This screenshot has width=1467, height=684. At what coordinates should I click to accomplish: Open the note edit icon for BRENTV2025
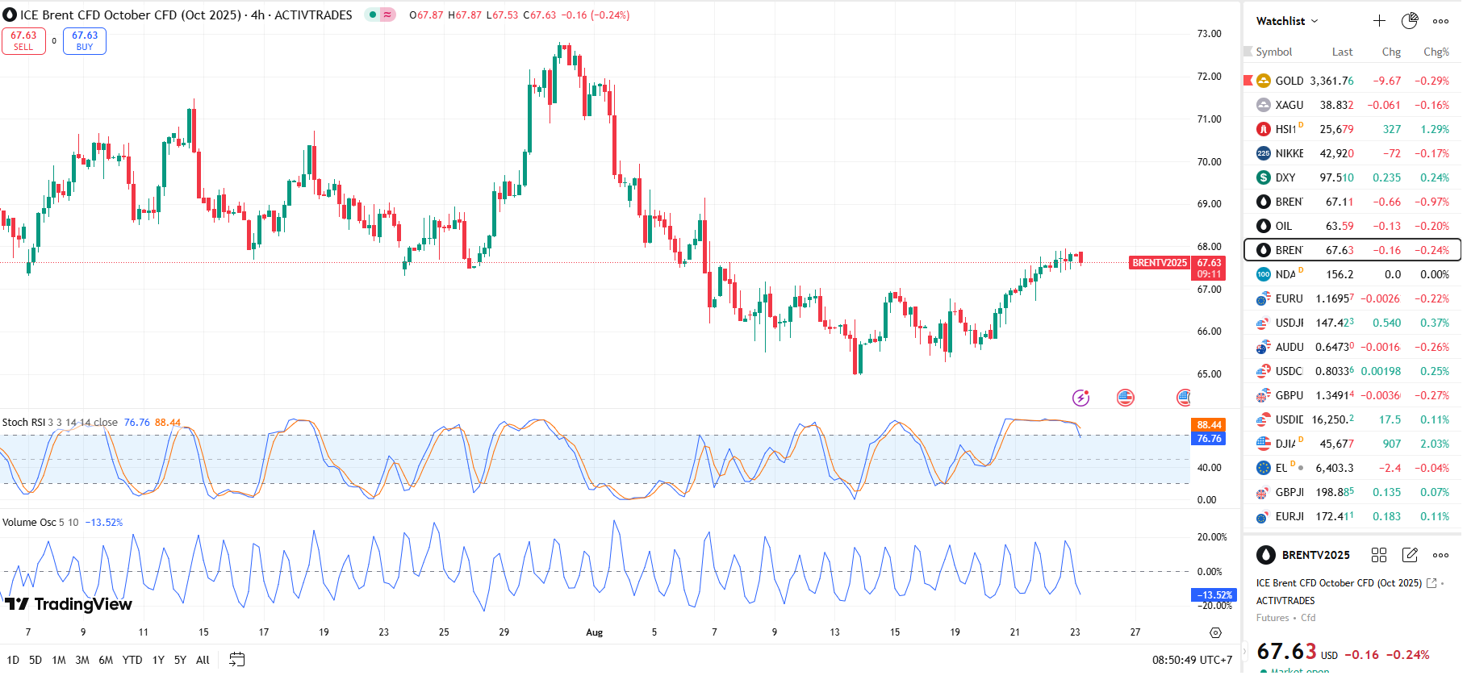coord(1410,555)
